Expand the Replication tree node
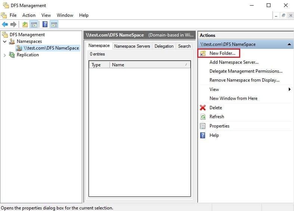294x211 pixels. (5, 55)
